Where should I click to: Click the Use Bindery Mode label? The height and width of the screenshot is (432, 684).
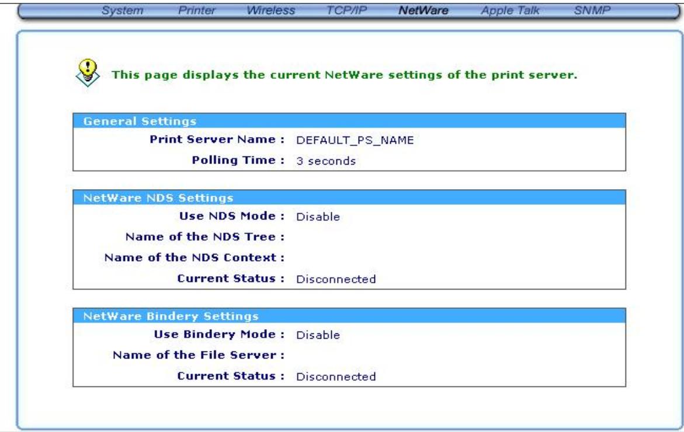point(219,335)
